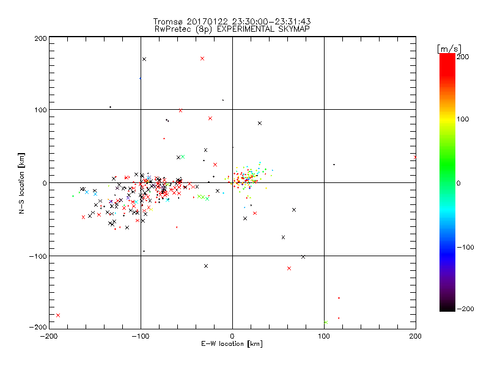489x366 pixels.
Task: Select the lower red dot near bottom-right
Action: coord(339,318)
